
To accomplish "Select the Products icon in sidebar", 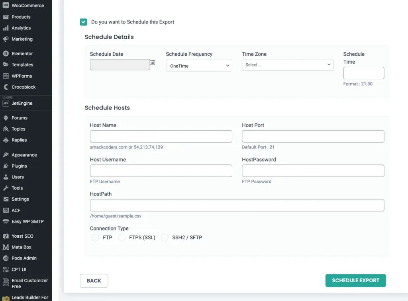I will coord(7,17).
